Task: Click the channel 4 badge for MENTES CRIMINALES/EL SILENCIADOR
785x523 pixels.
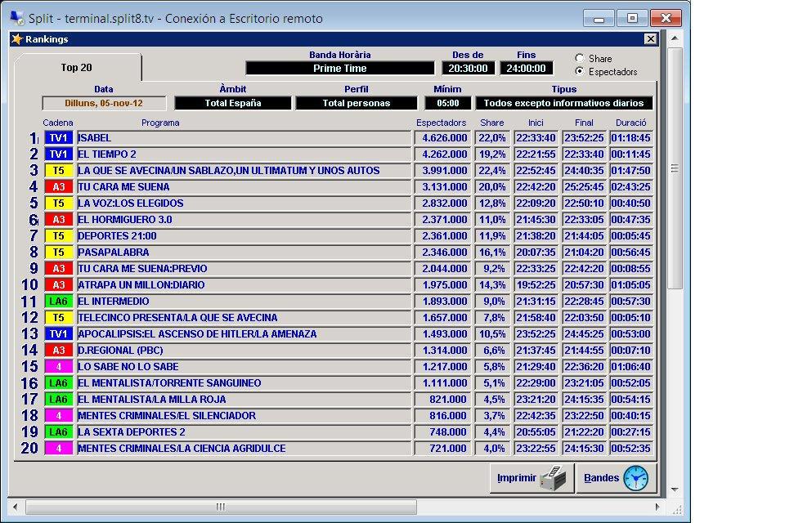Action: coord(59,416)
